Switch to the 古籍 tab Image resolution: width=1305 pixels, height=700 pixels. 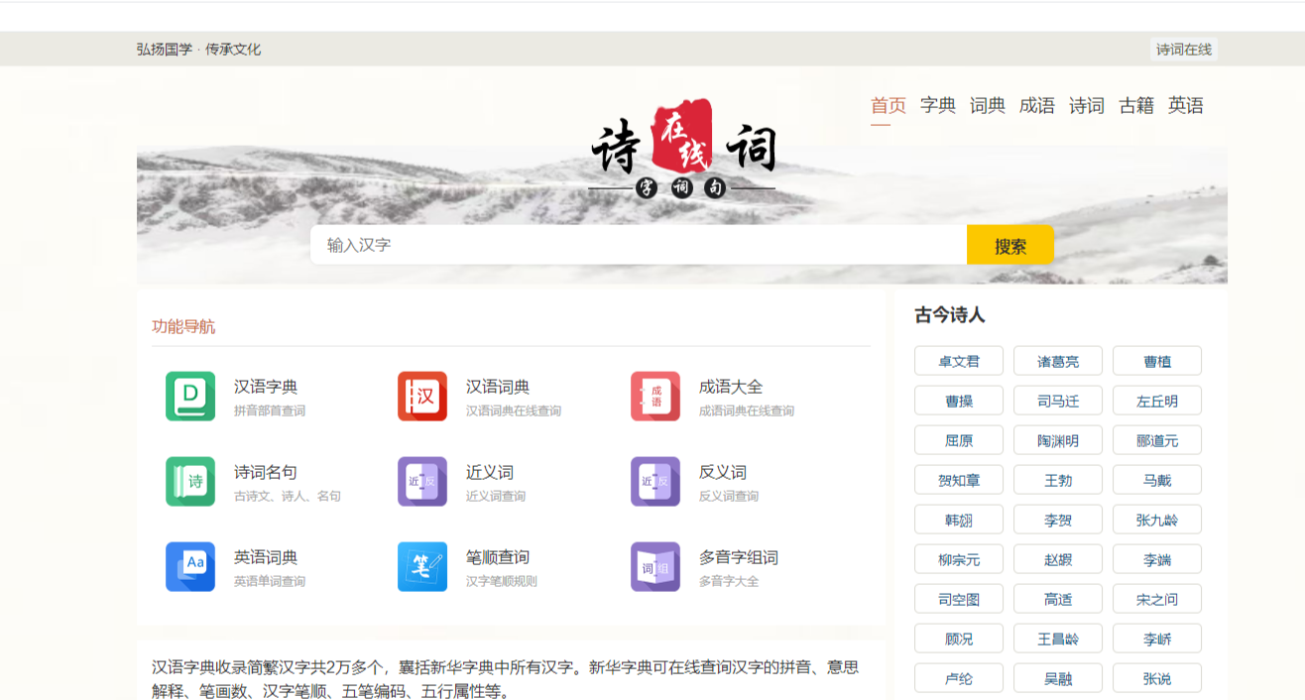coord(1136,106)
